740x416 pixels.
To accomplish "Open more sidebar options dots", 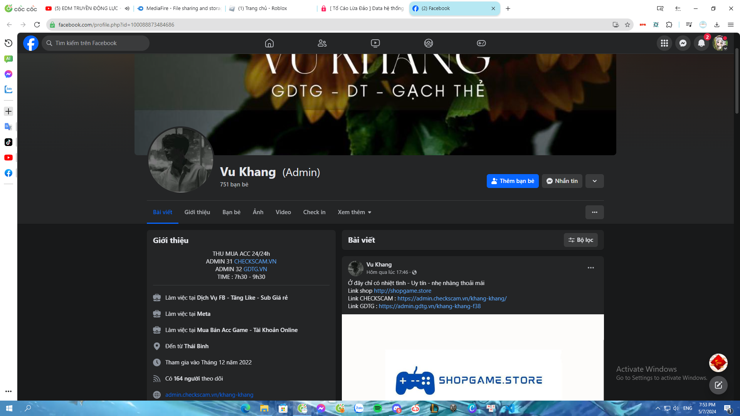I will point(8,391).
